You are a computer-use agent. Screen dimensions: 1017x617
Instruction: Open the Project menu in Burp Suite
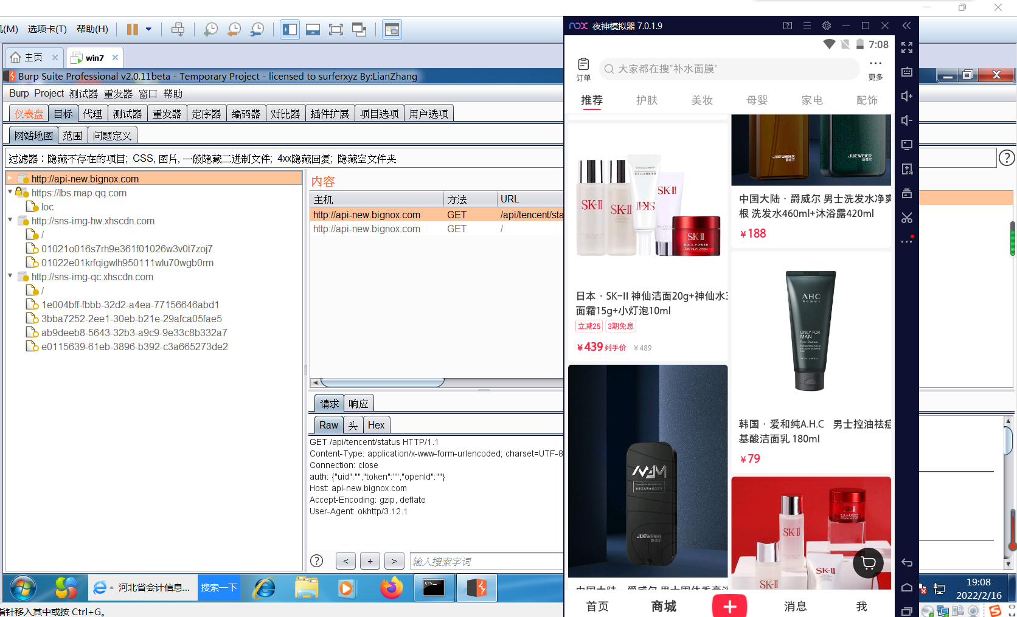pos(49,94)
